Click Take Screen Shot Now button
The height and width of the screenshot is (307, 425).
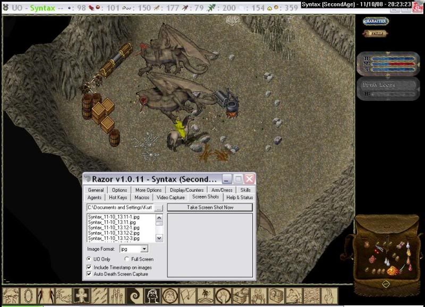tap(210, 207)
